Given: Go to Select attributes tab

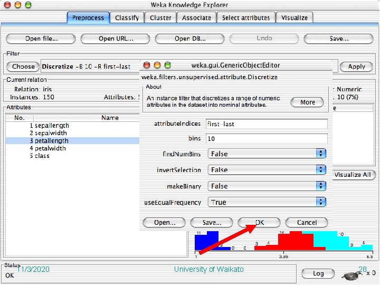Looking at the screenshot, I should [x=246, y=18].
